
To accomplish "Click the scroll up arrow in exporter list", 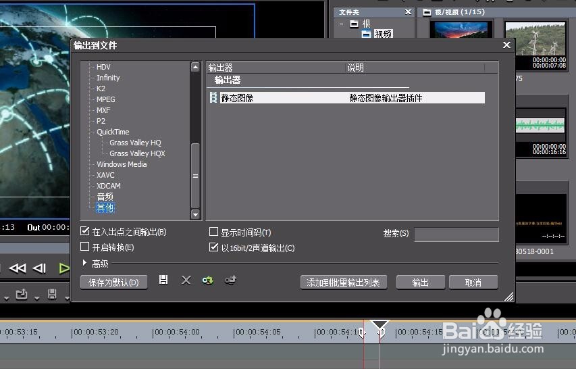I will pos(195,67).
